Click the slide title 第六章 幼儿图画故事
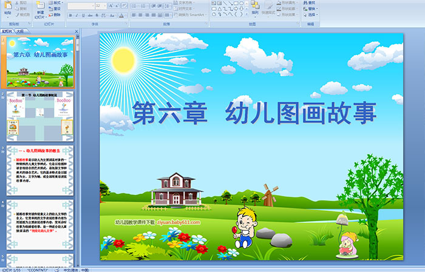425x272 pixels. [254, 113]
